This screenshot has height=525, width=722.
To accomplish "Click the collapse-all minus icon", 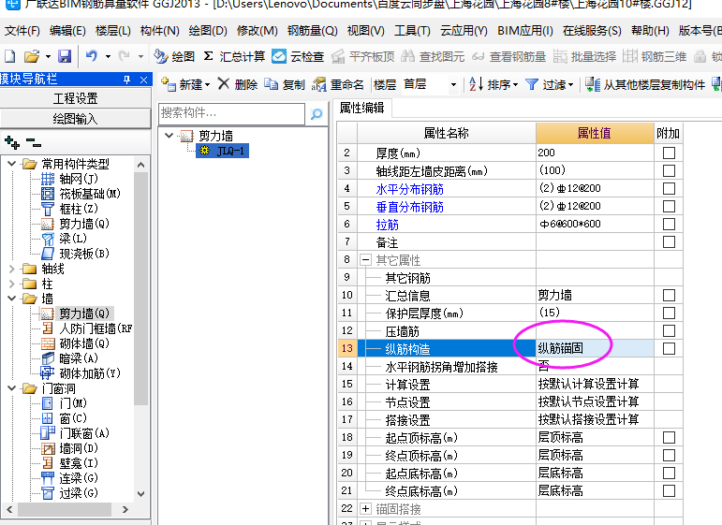I will pyautogui.click(x=34, y=142).
